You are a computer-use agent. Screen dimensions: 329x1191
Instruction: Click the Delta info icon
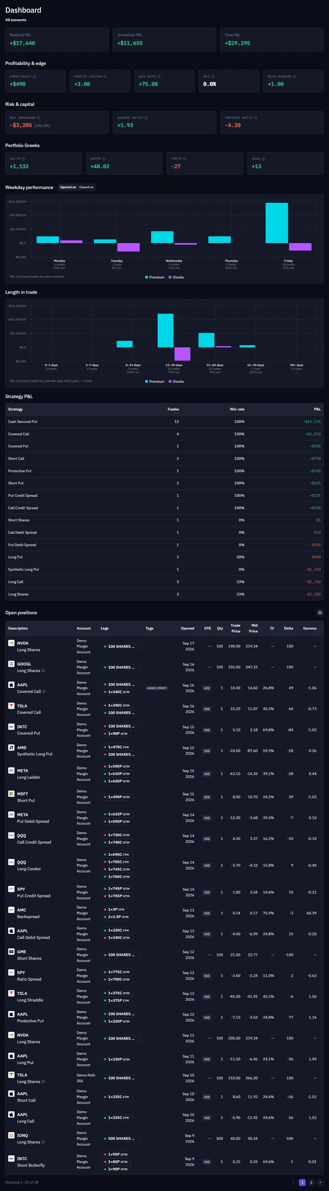[23, 159]
